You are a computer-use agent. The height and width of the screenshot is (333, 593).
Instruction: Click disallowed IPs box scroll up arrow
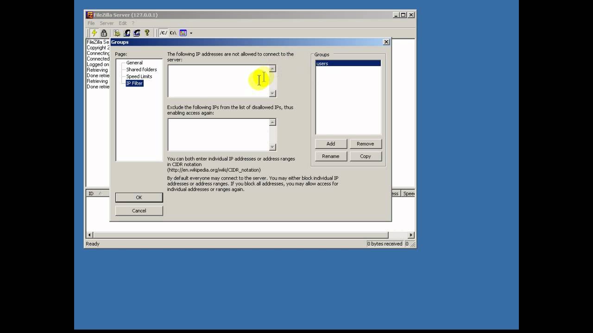[x=272, y=69]
